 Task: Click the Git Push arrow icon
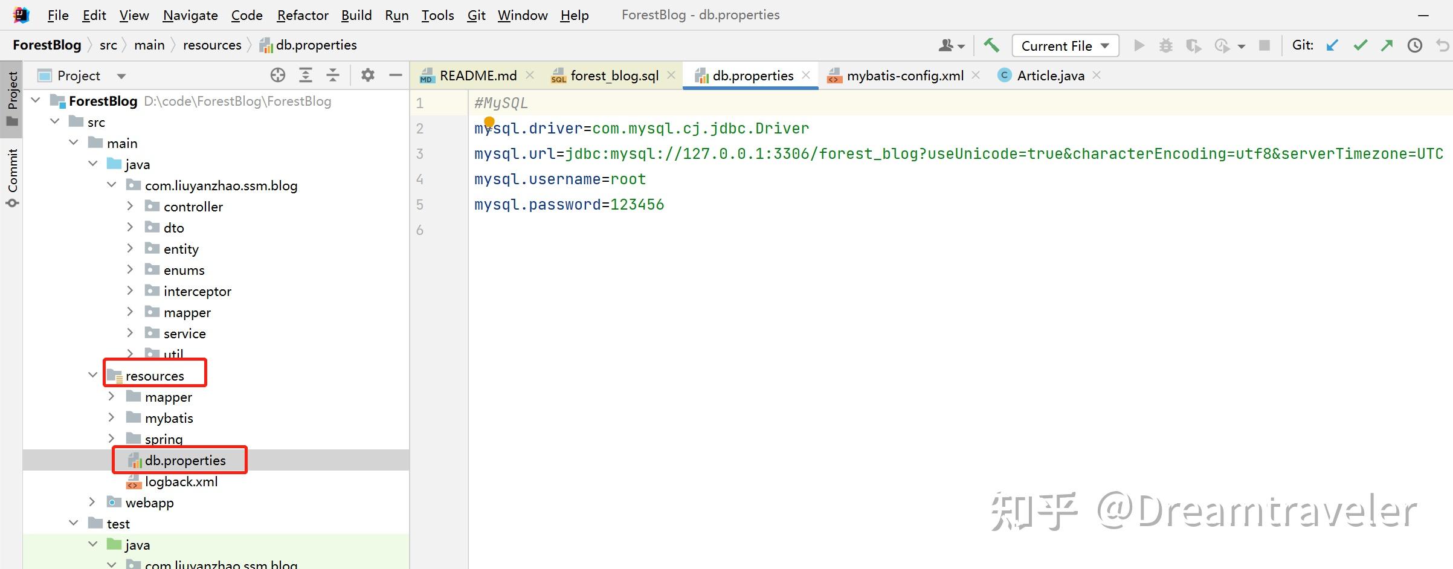click(1387, 45)
